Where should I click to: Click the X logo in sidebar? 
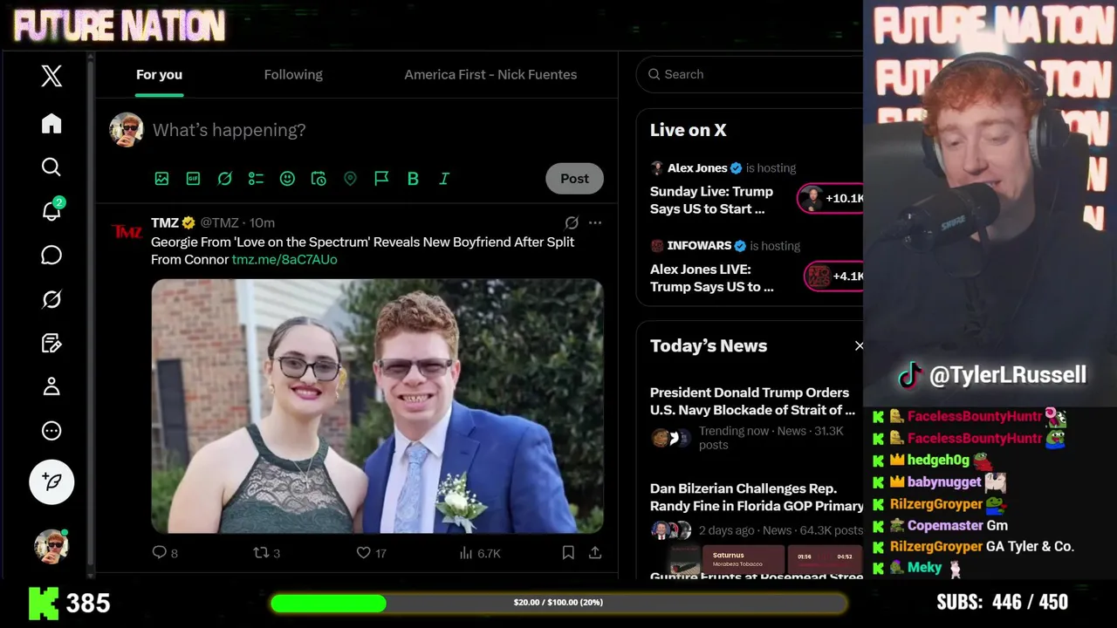click(x=51, y=76)
